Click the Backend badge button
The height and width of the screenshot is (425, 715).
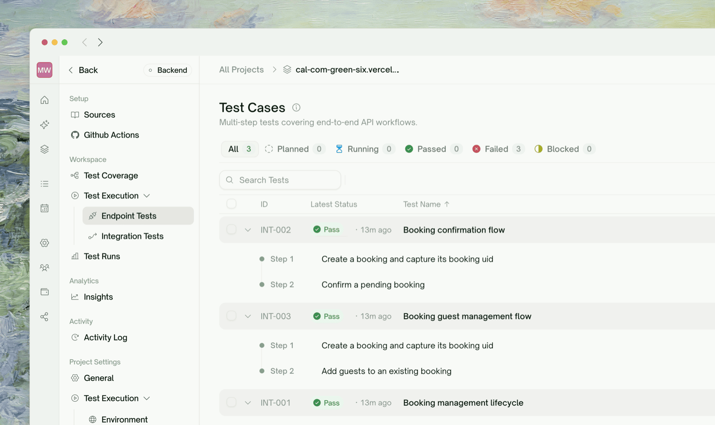tap(168, 70)
